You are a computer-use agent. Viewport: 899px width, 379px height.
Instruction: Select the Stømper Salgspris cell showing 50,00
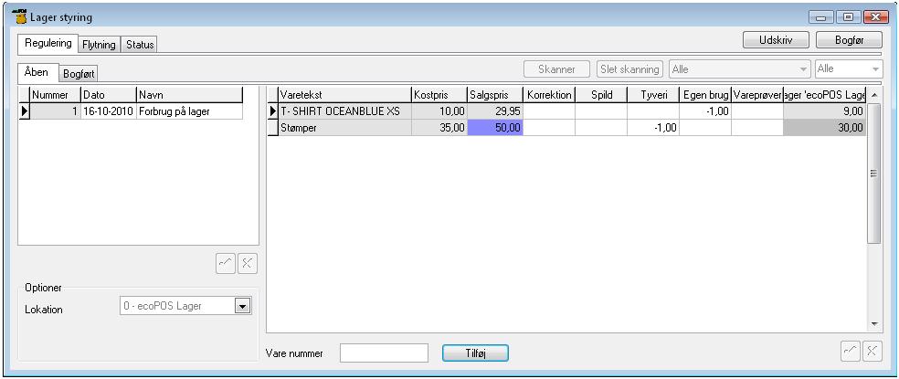coord(494,129)
